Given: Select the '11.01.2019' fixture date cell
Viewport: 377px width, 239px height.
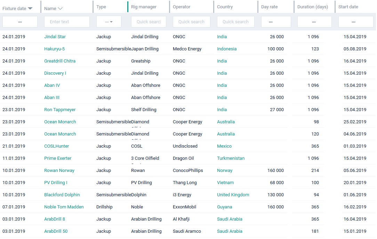Looking at the screenshot, I should [x=14, y=158].
